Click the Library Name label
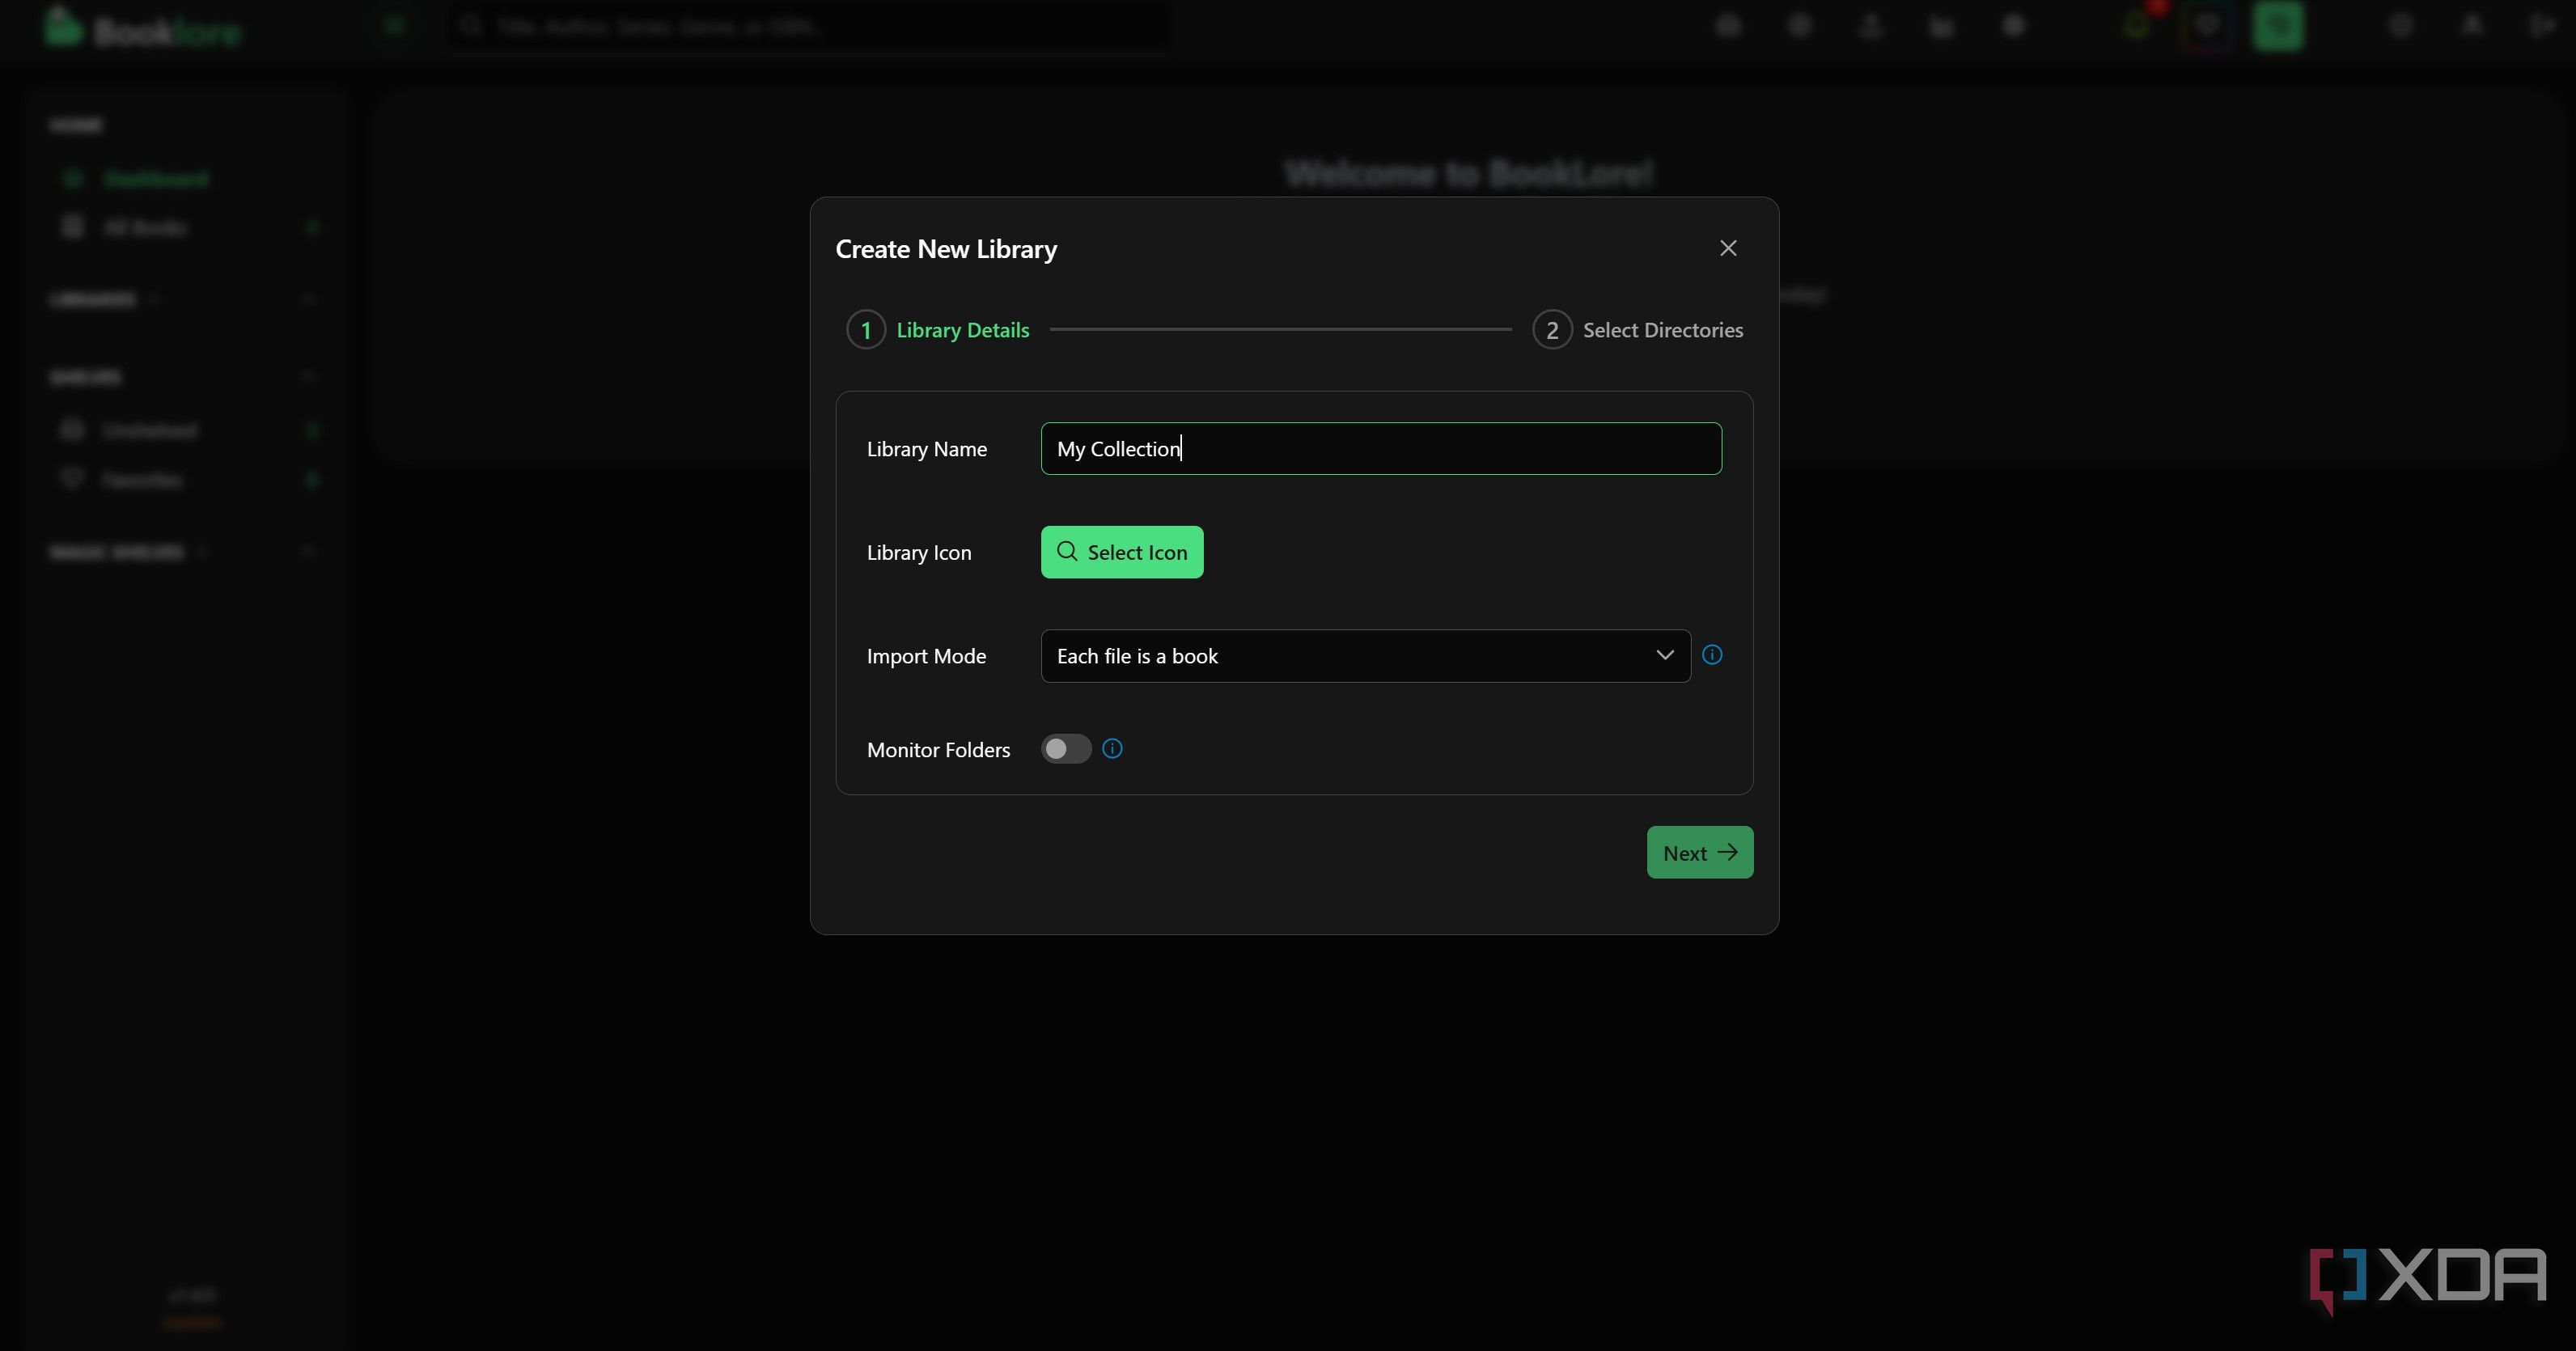This screenshot has width=2576, height=1351. 927,449
